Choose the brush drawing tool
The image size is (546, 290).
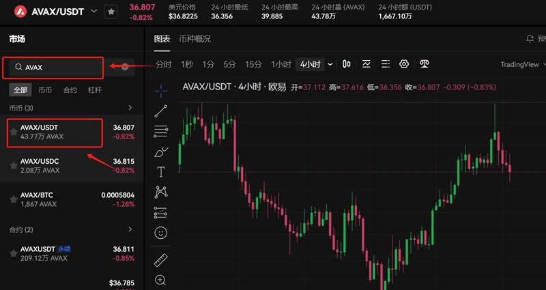click(161, 151)
